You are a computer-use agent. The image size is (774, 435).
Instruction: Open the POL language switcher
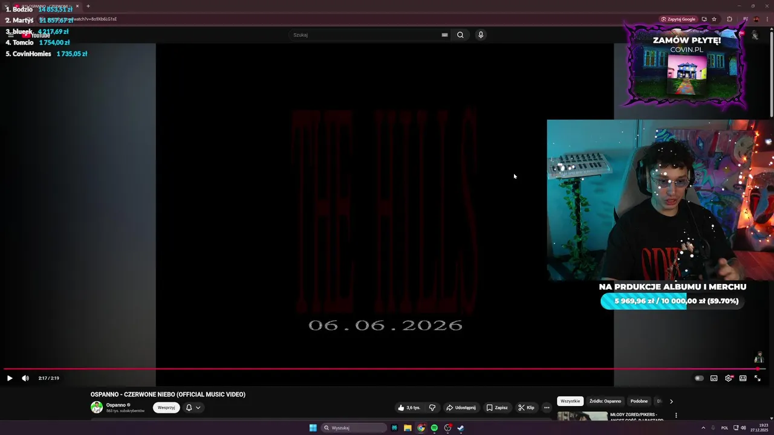(x=724, y=428)
